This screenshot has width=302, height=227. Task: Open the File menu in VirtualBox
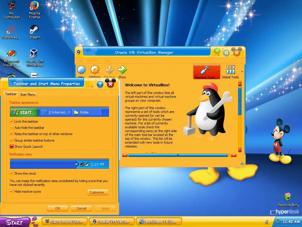(80, 60)
